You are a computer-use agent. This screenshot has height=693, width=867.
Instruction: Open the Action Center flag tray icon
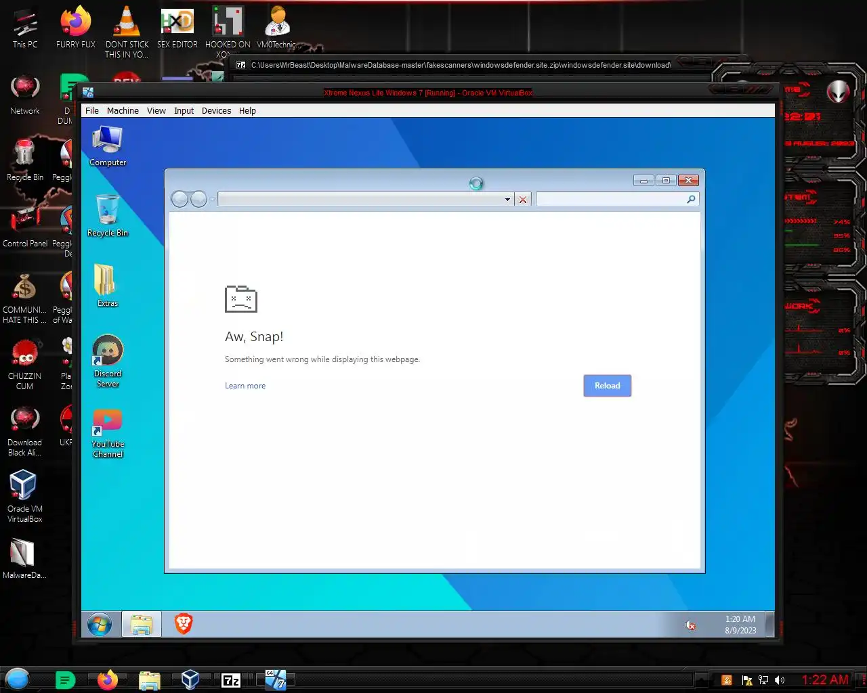(x=747, y=680)
